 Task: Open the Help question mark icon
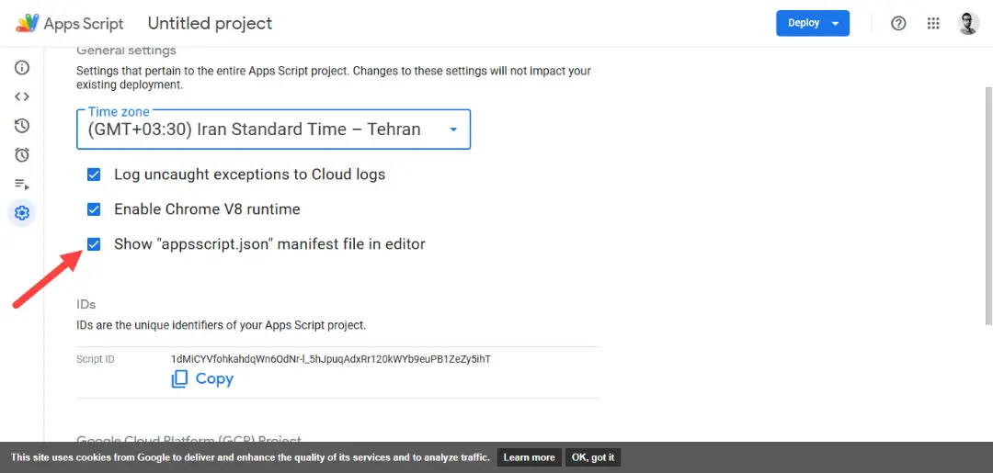point(898,23)
